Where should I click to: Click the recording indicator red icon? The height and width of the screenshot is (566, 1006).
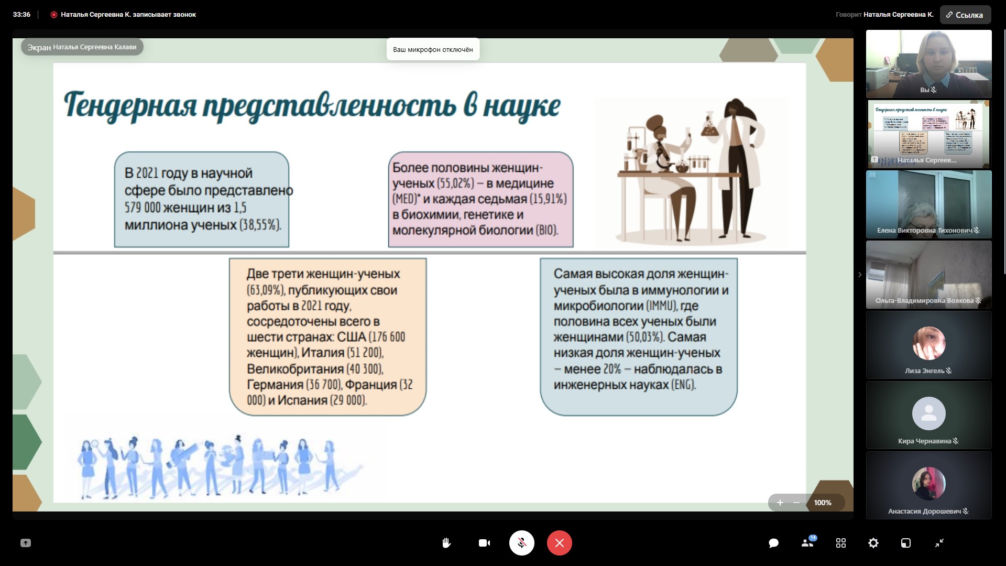click(x=53, y=15)
